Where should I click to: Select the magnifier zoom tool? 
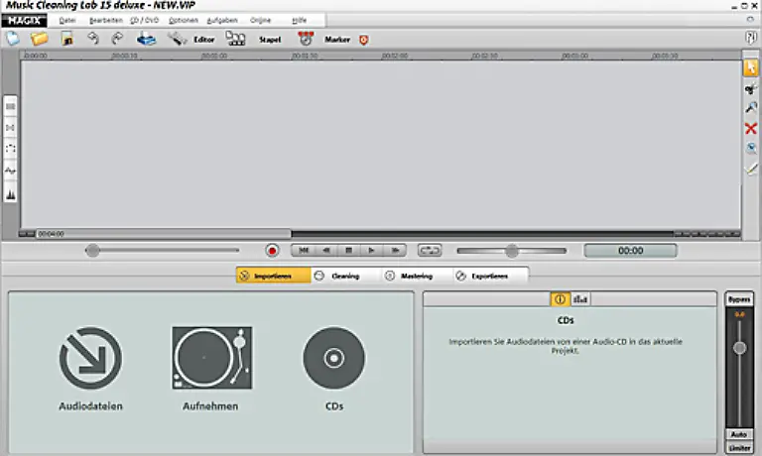751,108
